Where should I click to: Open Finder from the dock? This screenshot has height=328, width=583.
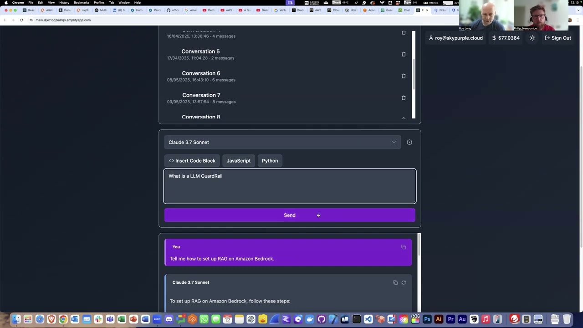coord(16,319)
